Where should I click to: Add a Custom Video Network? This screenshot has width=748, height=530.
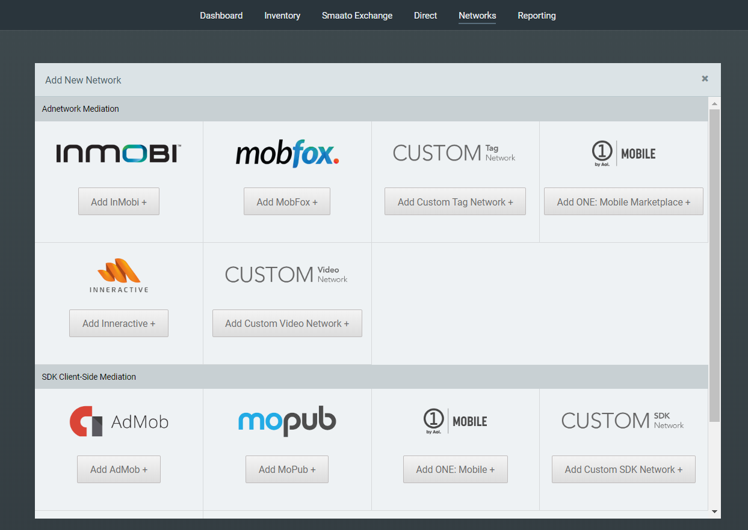pyautogui.click(x=287, y=323)
